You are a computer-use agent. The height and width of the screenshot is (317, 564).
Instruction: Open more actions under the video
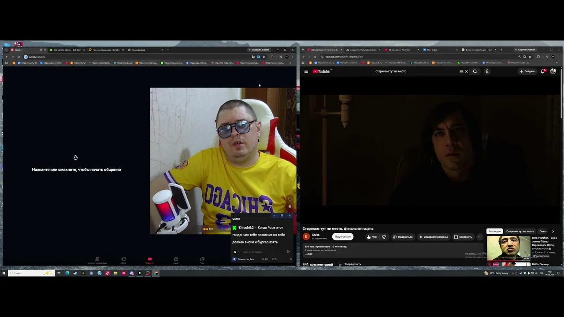[x=480, y=237]
